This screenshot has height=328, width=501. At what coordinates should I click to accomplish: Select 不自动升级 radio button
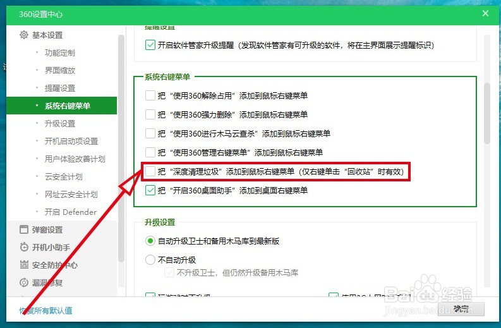click(x=150, y=260)
